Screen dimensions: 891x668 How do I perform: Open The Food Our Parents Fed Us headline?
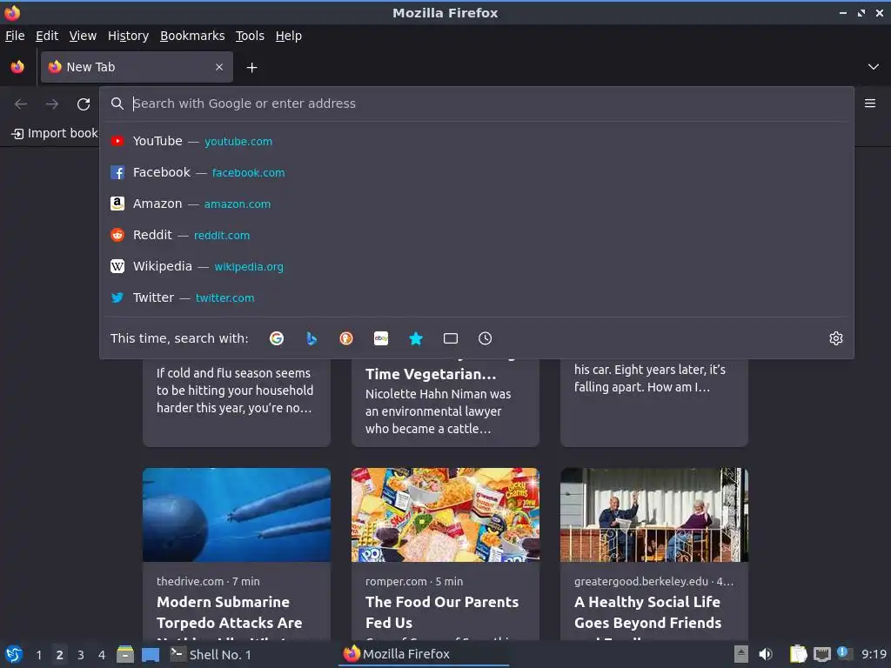(442, 612)
